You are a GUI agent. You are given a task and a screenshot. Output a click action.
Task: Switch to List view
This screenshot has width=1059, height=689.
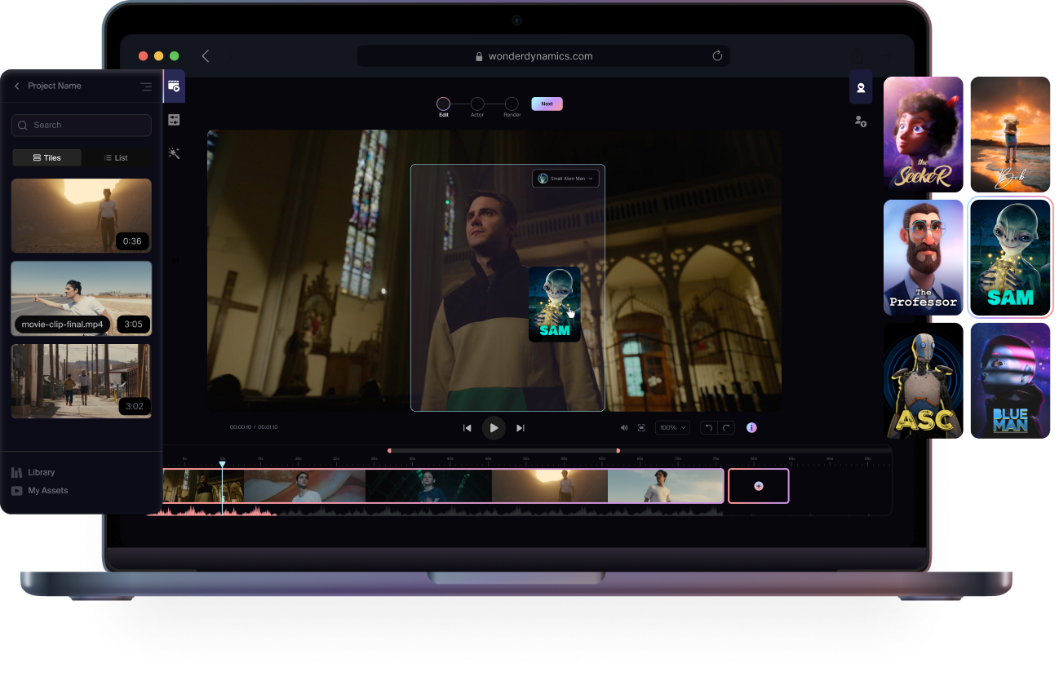(x=116, y=157)
